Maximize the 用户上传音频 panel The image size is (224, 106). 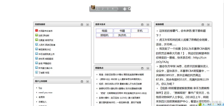tap(82, 81)
